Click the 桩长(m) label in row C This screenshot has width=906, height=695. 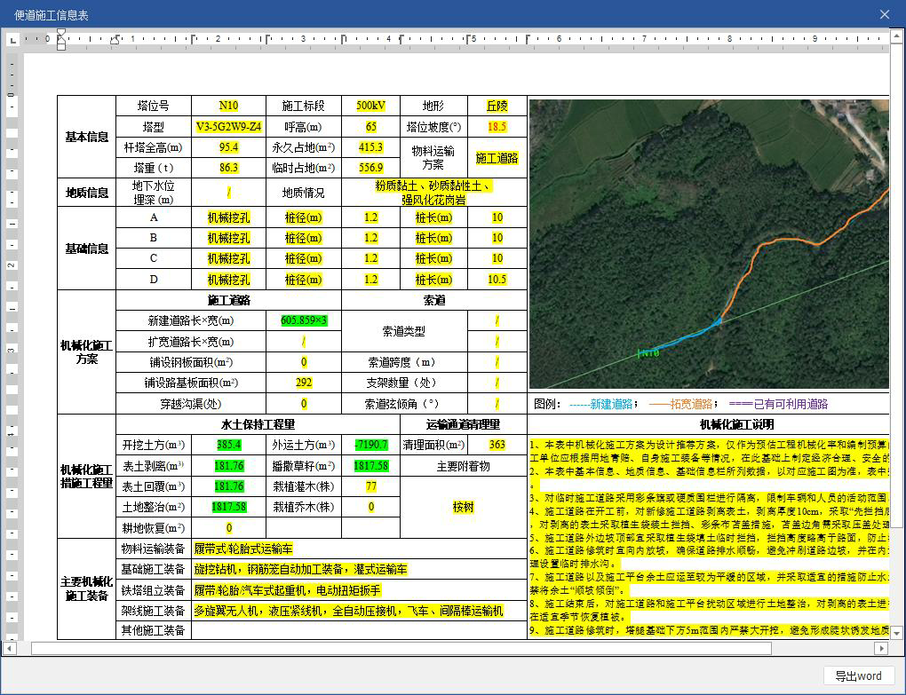point(434,258)
